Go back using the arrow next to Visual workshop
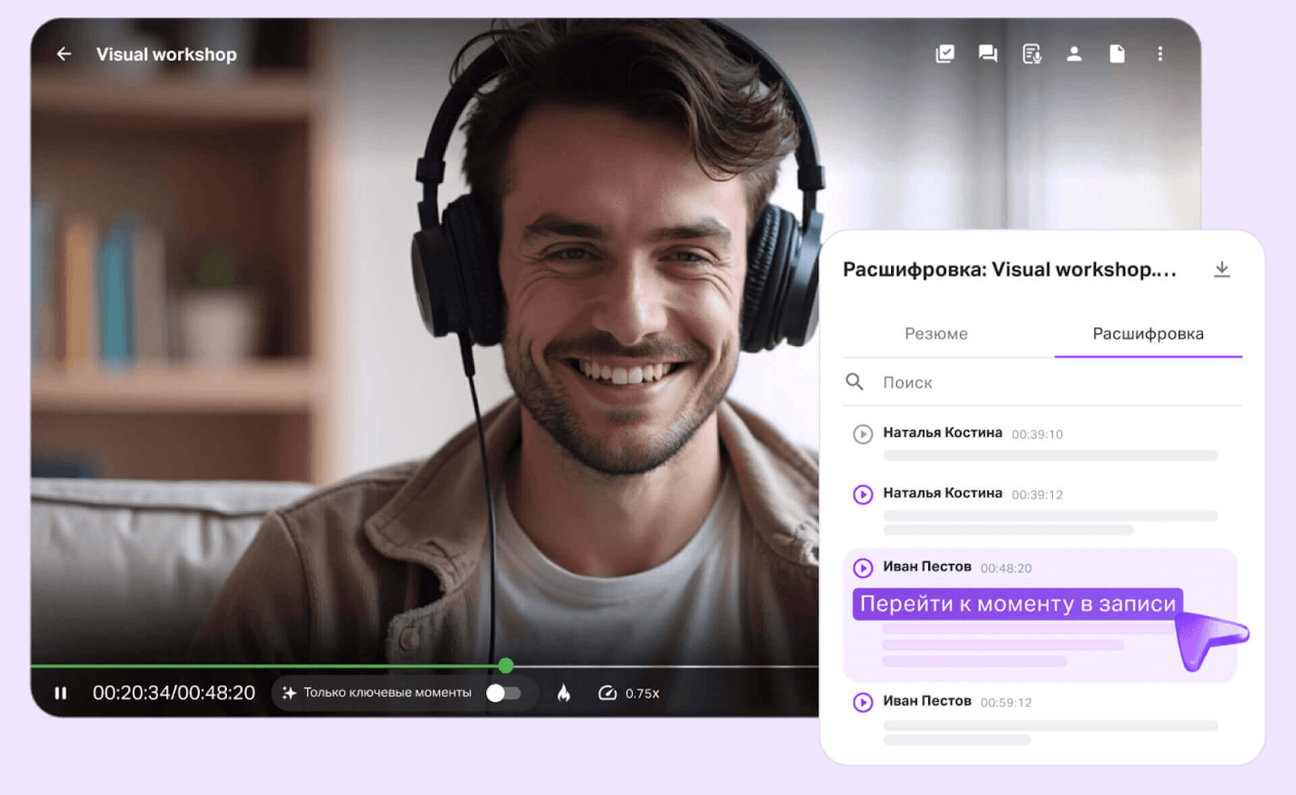The image size is (1296, 795). [64, 54]
